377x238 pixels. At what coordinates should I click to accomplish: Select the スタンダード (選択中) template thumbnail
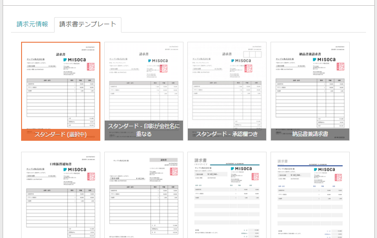click(x=61, y=92)
